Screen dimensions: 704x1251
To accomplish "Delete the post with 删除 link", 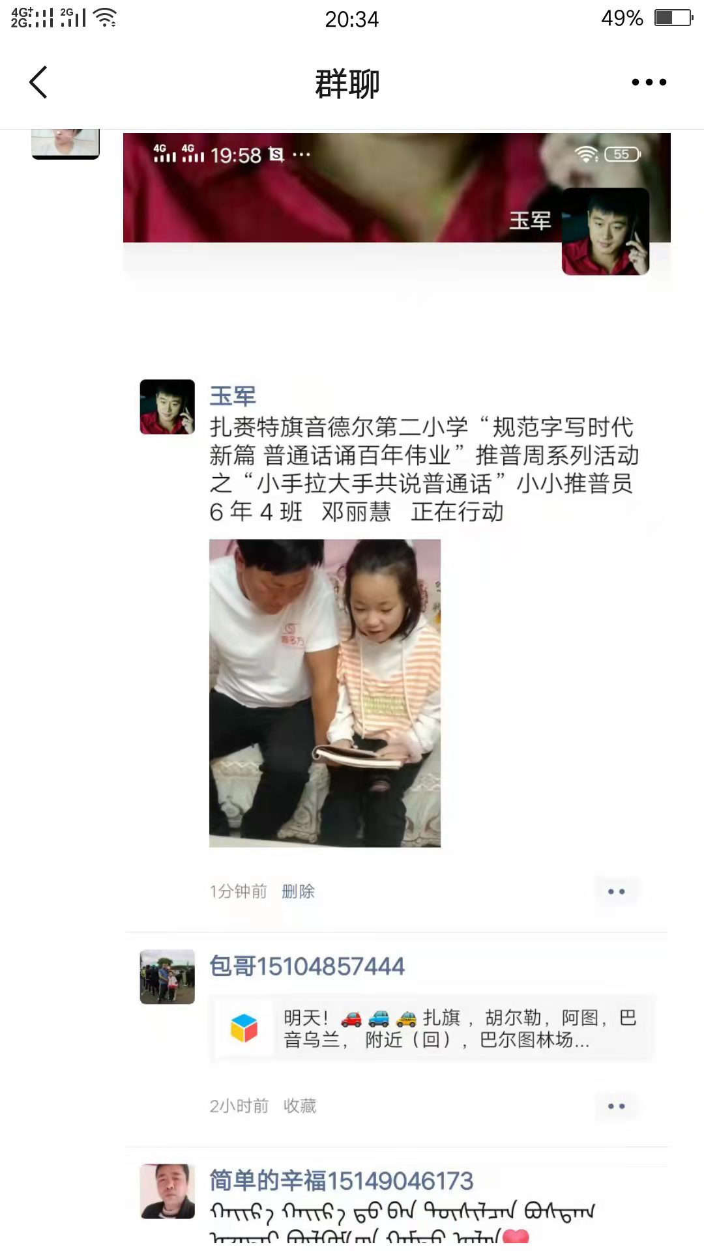I will click(299, 891).
